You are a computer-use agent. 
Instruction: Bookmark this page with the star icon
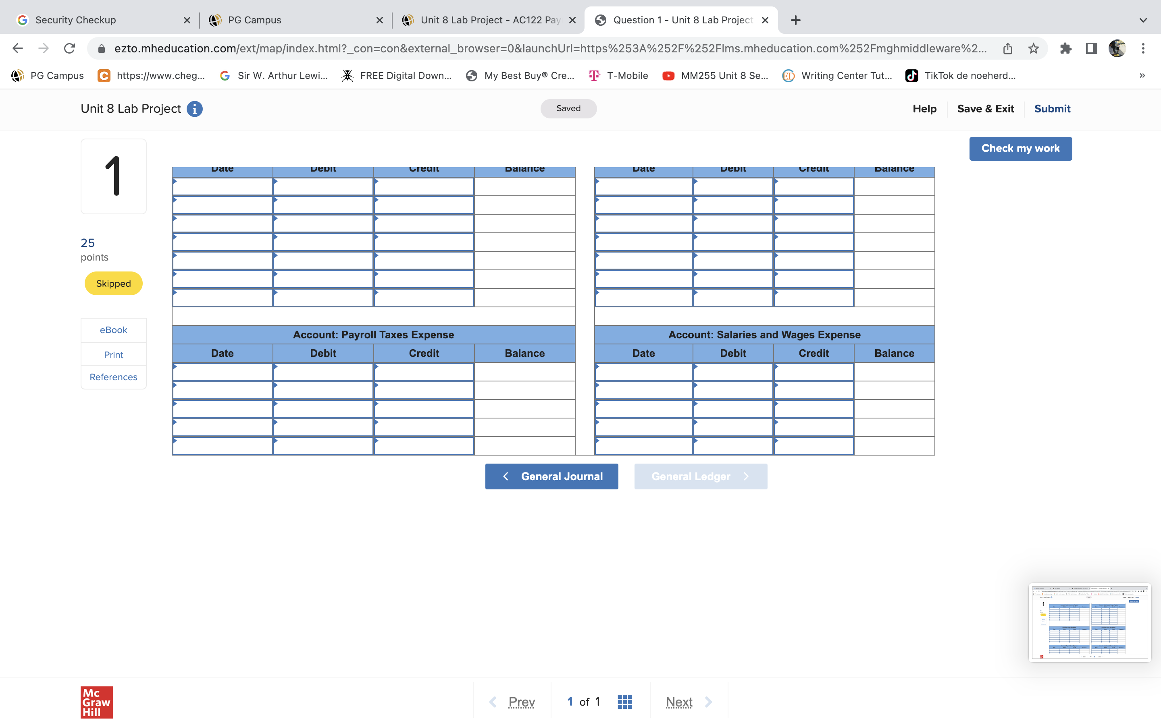[x=1033, y=48]
